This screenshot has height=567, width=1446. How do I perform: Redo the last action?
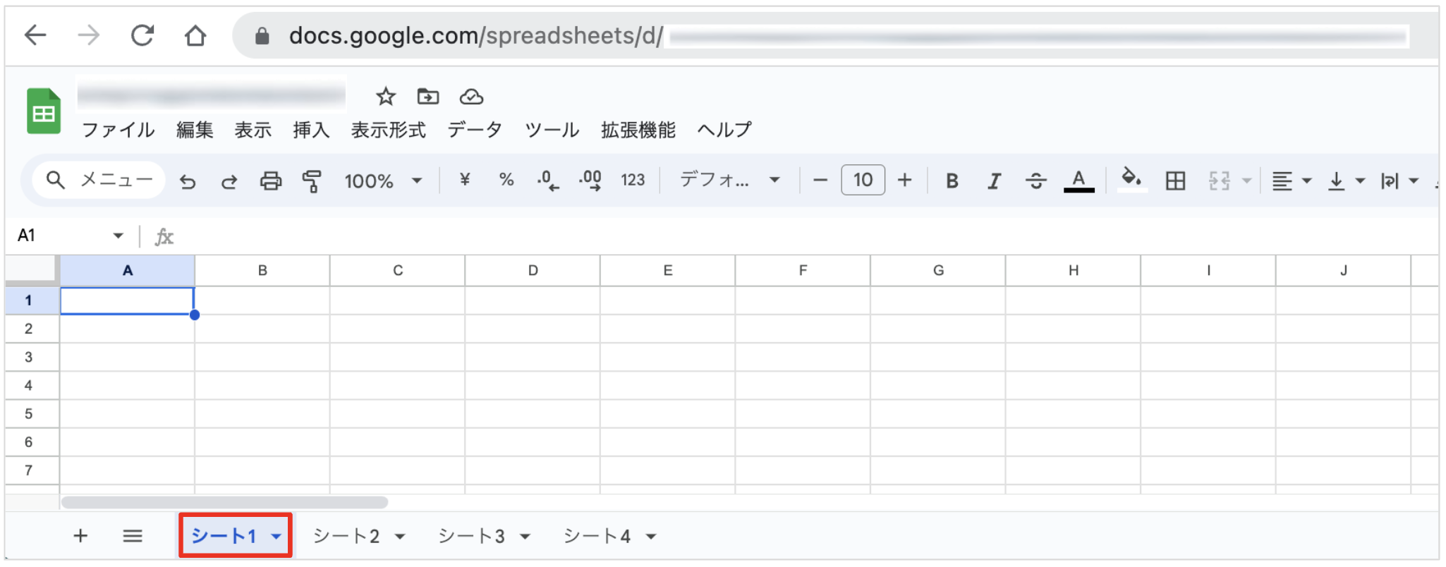coord(229,181)
